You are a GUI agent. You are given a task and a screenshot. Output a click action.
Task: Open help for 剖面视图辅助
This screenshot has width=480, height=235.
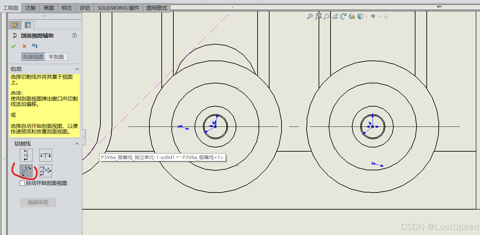coord(74,35)
